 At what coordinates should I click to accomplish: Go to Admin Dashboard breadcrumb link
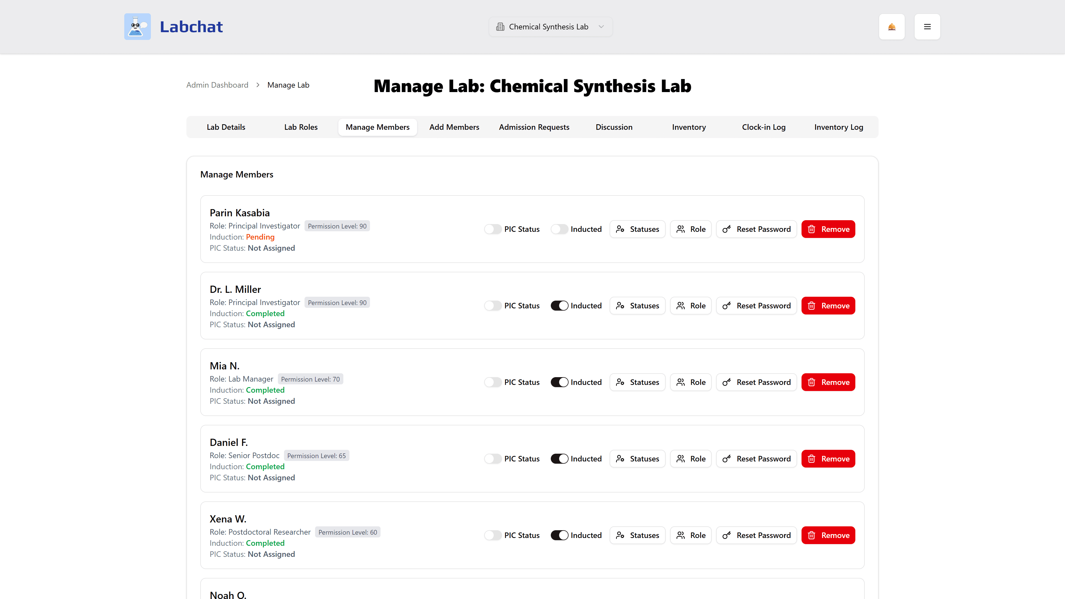pyautogui.click(x=217, y=85)
